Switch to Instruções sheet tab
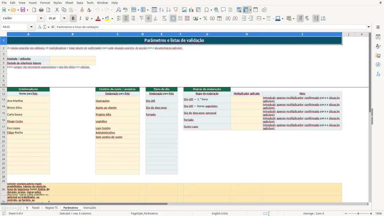 90,208
